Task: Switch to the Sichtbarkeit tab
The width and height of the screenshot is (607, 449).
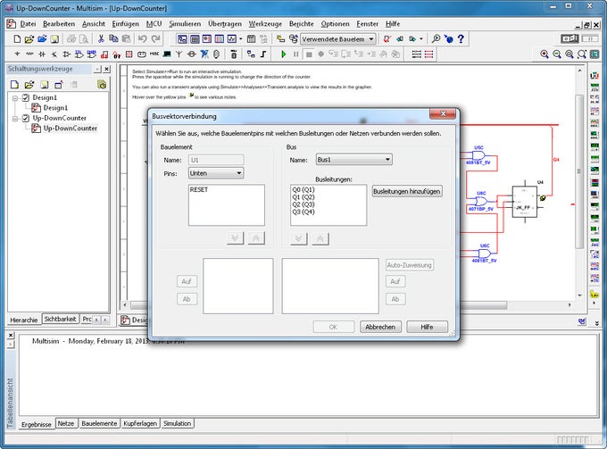Action: 60,319
